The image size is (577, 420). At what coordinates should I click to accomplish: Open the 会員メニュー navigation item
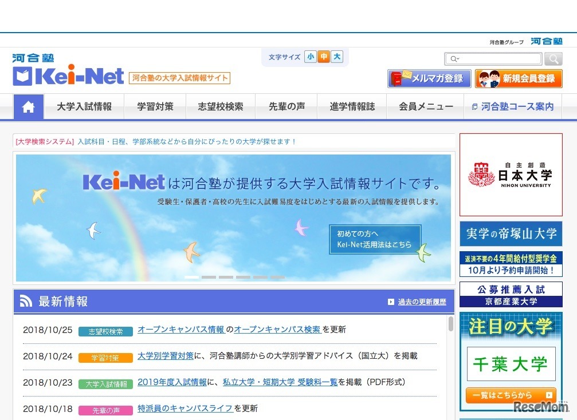426,107
